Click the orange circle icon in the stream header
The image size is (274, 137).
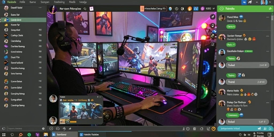click(190, 9)
